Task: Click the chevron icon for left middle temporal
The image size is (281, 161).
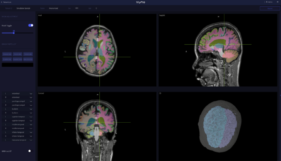Action: click(31, 124)
